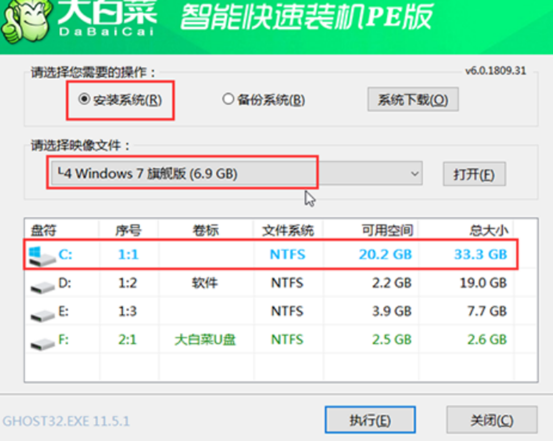Click the C: drive Windows icon

coord(42,257)
